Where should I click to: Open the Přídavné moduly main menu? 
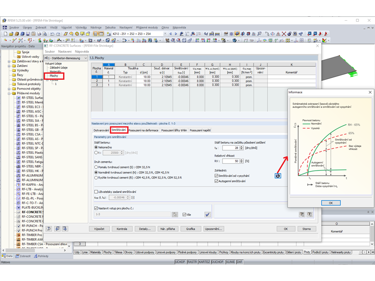[x=147, y=28]
